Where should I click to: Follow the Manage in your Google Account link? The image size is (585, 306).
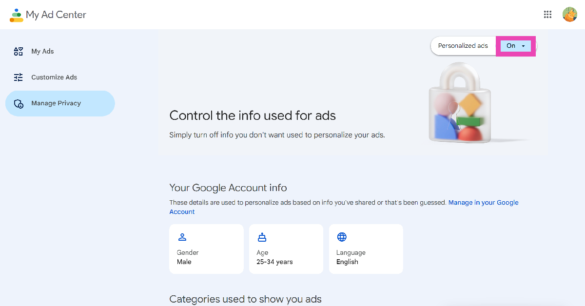[x=483, y=203]
